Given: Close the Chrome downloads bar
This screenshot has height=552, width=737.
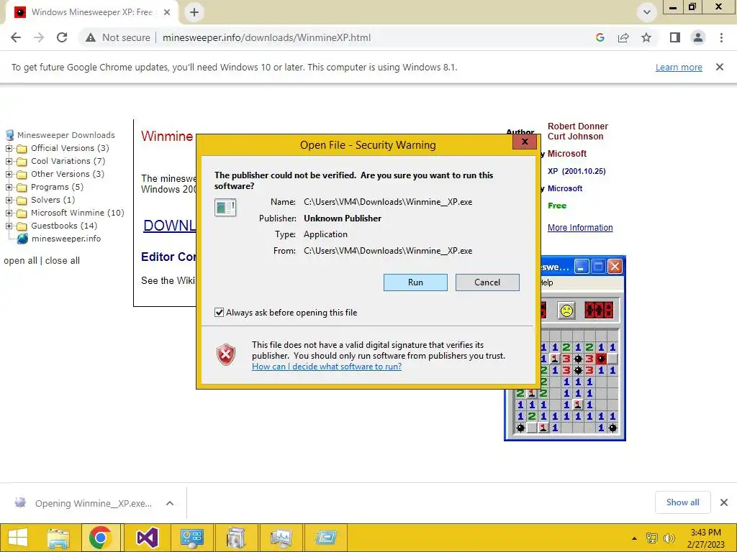Looking at the screenshot, I should 724,502.
